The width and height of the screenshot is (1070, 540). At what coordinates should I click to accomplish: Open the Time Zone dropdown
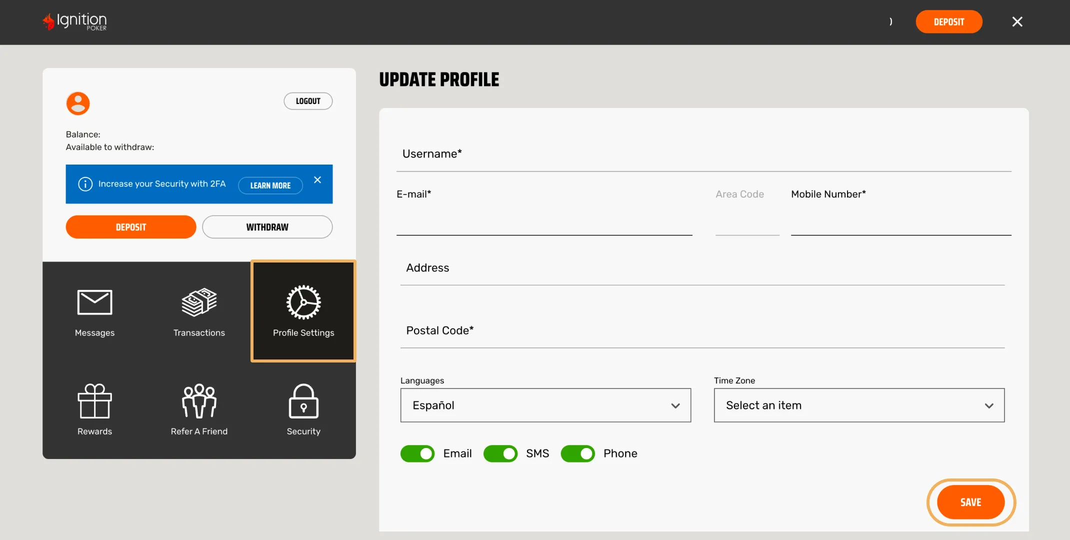pyautogui.click(x=859, y=405)
